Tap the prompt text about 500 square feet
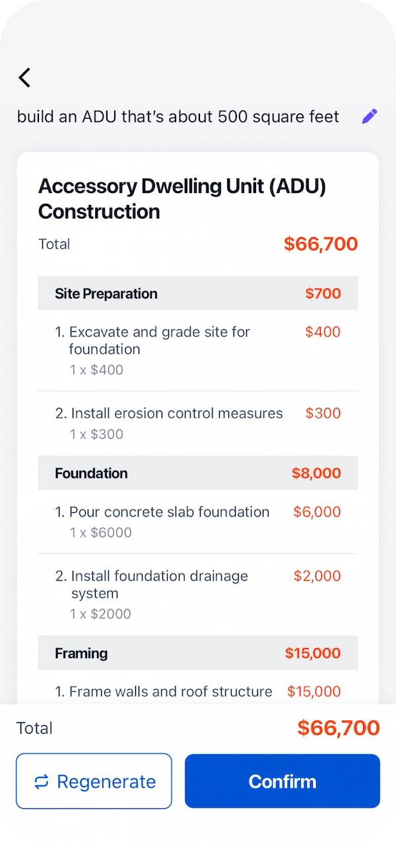 [178, 117]
